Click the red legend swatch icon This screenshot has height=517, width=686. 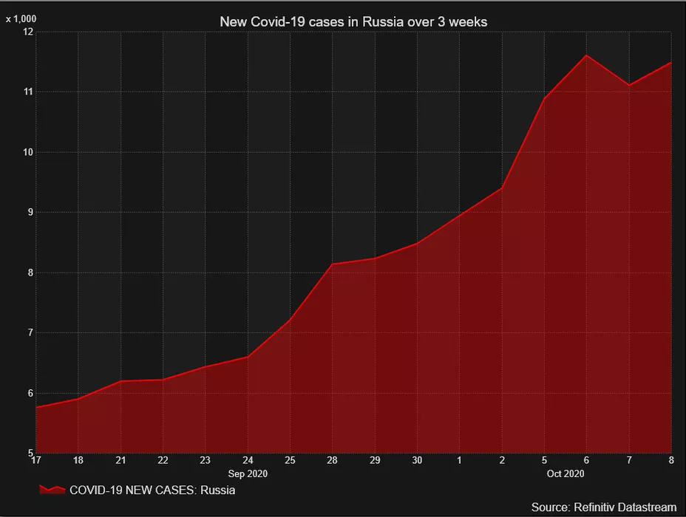click(51, 490)
